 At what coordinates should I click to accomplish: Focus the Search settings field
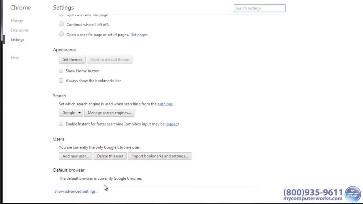tap(259, 8)
